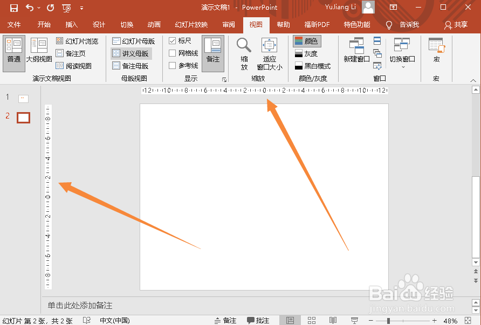Screen dimensions: 481x325
Task: Open the 文件 tab
Action: 14,25
